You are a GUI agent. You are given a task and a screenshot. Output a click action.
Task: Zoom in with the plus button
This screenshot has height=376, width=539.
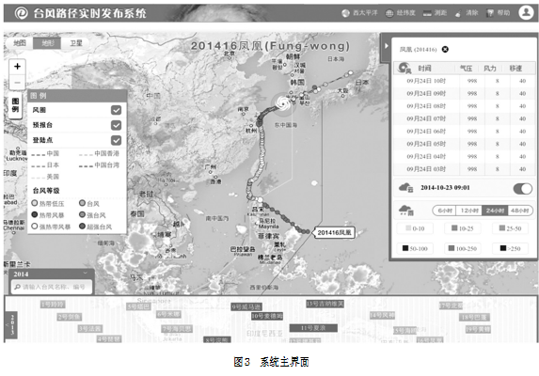click(x=17, y=67)
